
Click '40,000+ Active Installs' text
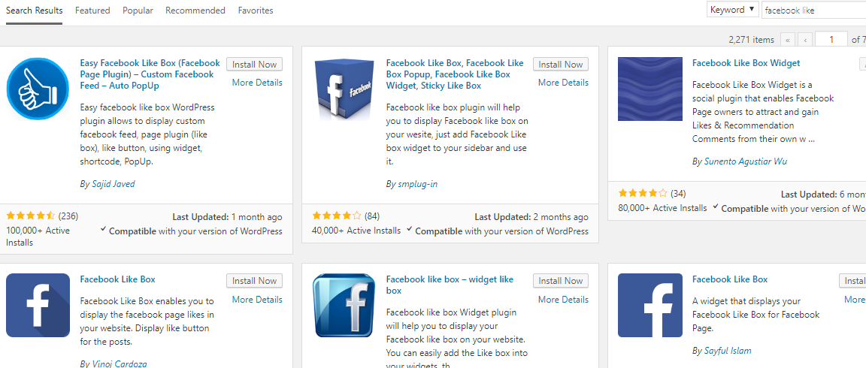pyautogui.click(x=357, y=231)
